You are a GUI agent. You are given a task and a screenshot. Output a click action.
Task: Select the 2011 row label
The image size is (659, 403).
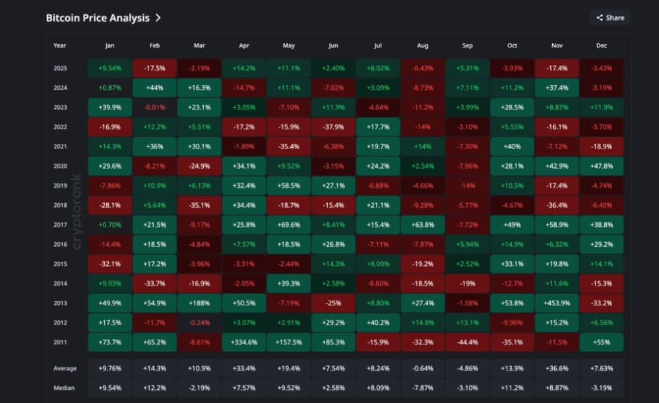(x=59, y=342)
